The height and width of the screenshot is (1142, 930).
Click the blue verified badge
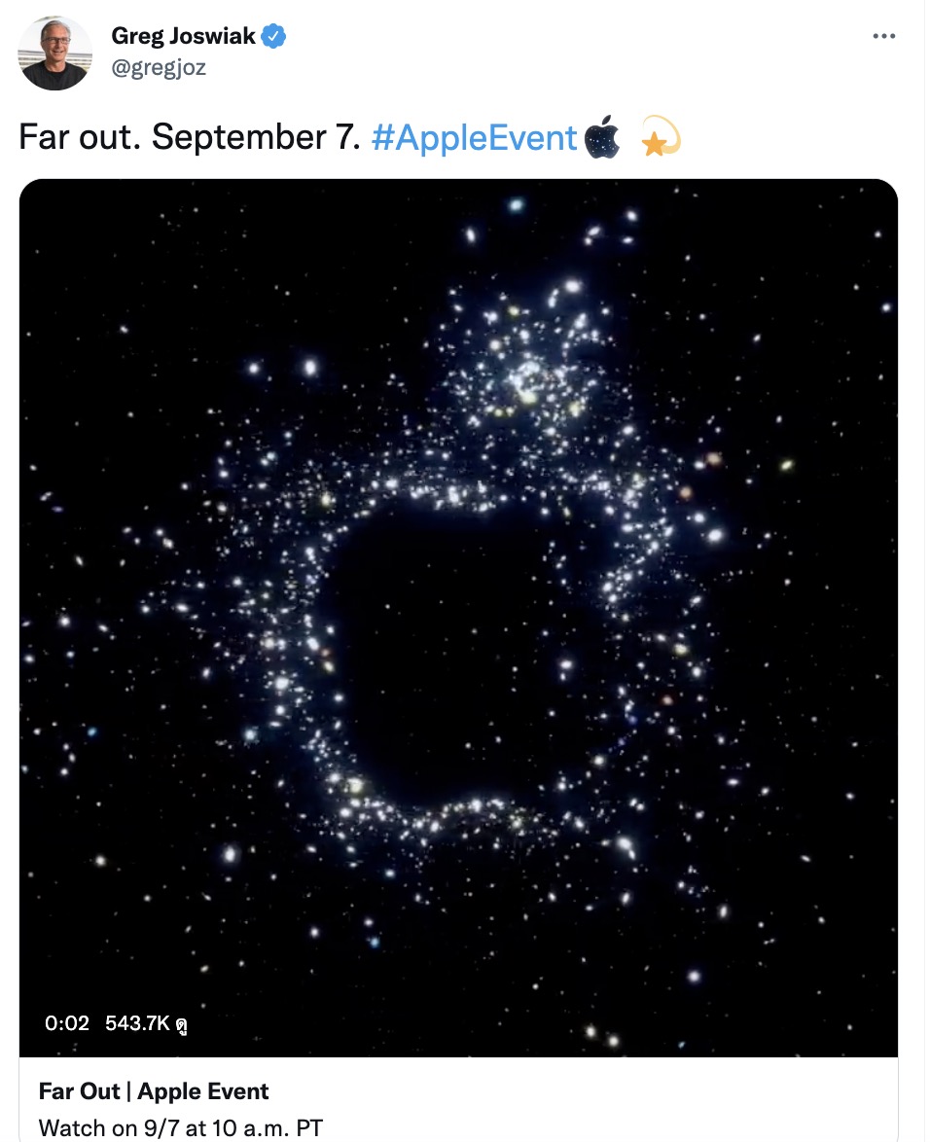point(275,38)
